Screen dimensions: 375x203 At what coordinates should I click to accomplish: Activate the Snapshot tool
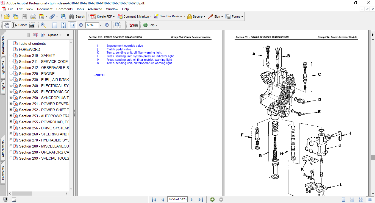(32, 25)
